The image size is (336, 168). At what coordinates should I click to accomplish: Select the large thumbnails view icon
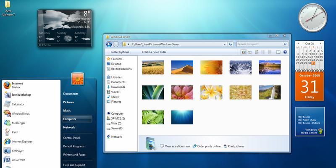click(244, 52)
